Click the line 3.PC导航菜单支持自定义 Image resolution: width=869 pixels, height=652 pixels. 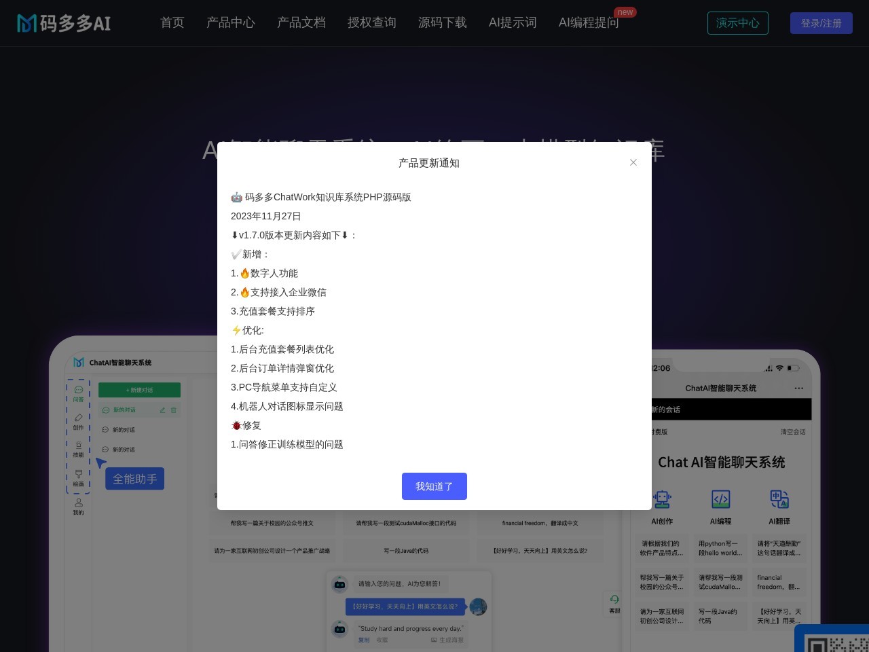[284, 387]
